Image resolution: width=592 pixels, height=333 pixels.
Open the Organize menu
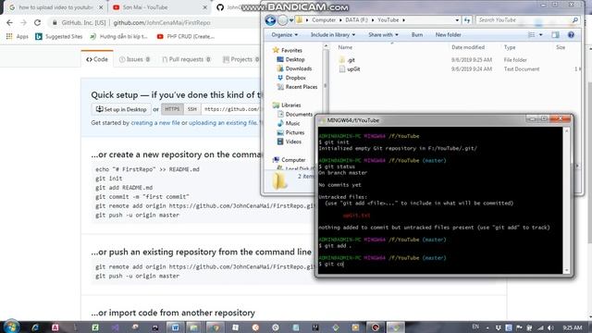tap(284, 35)
